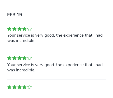Click the fourth filled star of the third review
Image resolution: width=113 pixels, height=98 pixels.
[x=24, y=87]
